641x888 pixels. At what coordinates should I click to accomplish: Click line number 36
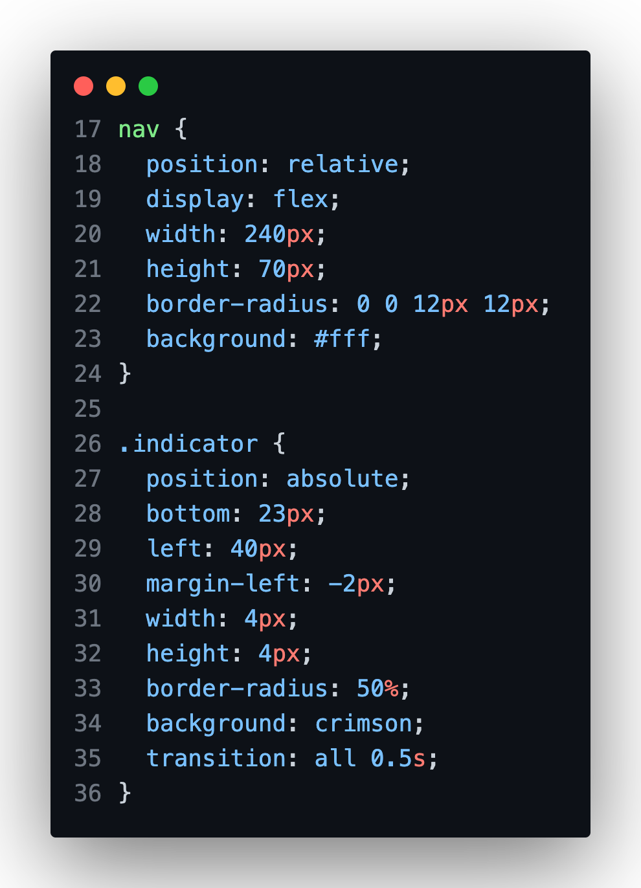(88, 794)
